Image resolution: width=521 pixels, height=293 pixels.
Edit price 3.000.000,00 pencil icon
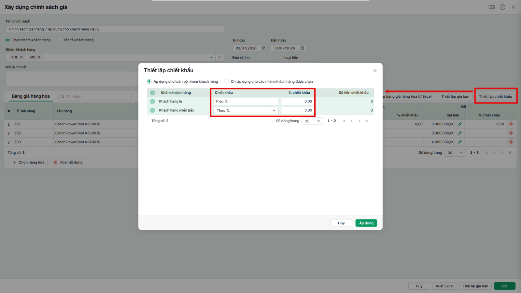coord(459,124)
